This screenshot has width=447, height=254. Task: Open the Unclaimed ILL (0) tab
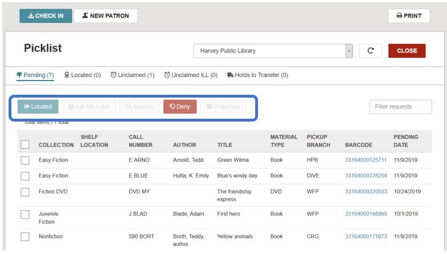coord(191,75)
